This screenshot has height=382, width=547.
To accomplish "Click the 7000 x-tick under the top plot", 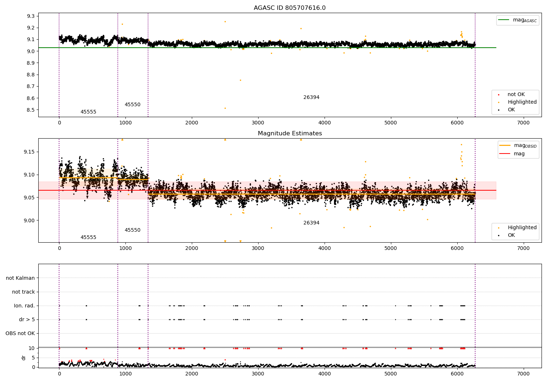I will click(x=523, y=123).
